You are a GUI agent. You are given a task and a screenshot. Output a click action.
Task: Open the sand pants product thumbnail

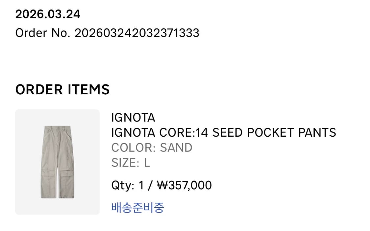(57, 162)
